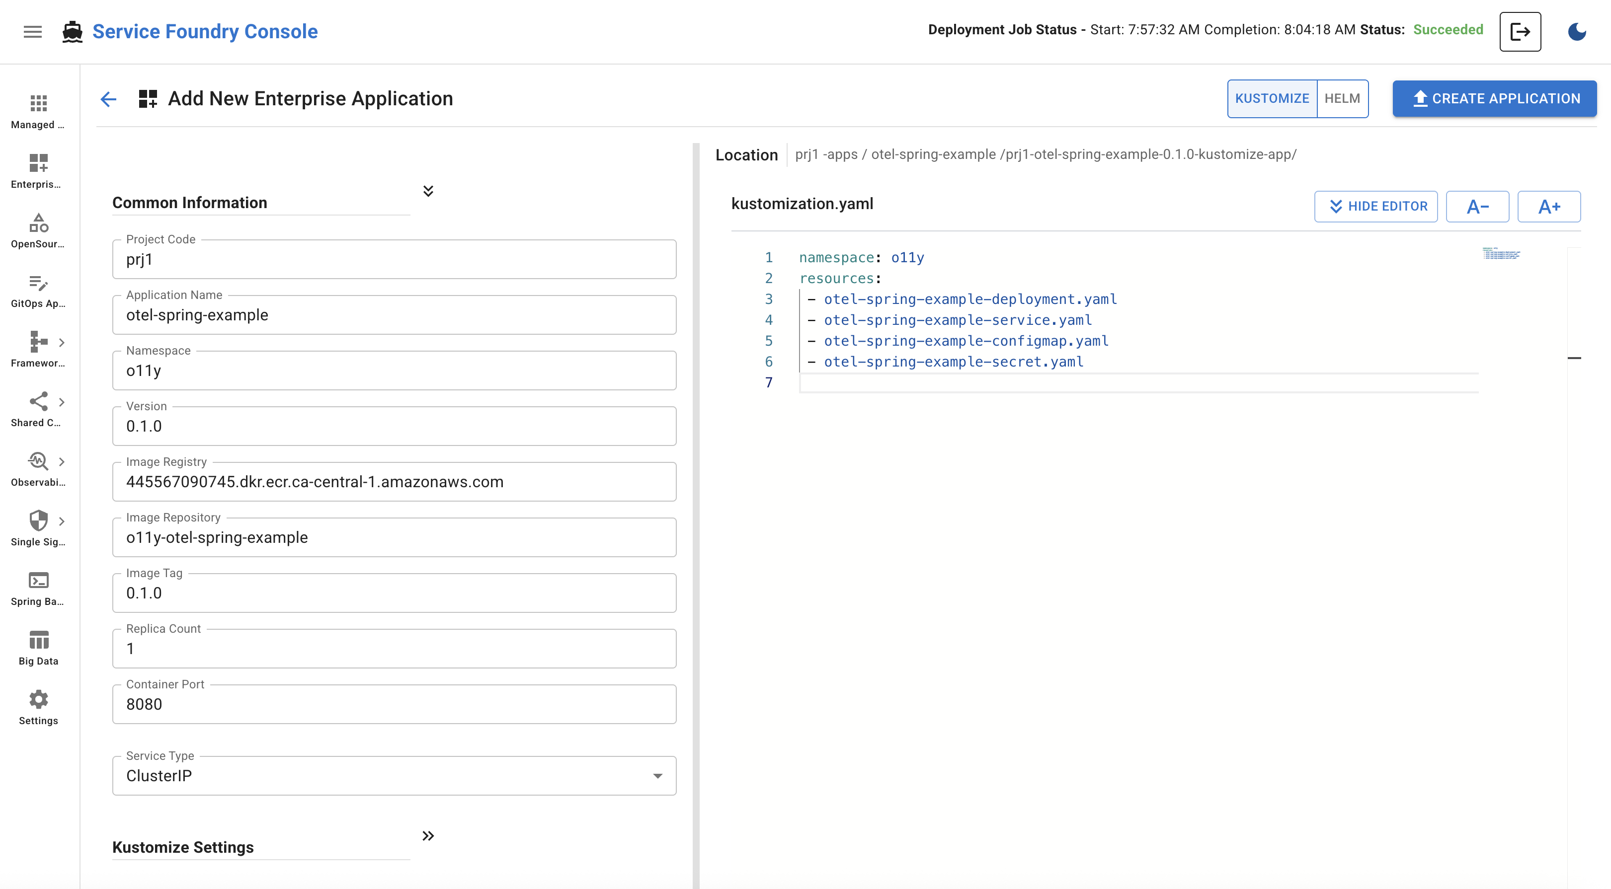Click empty line 7 in the editor
1611x889 pixels.
[x=1138, y=382]
